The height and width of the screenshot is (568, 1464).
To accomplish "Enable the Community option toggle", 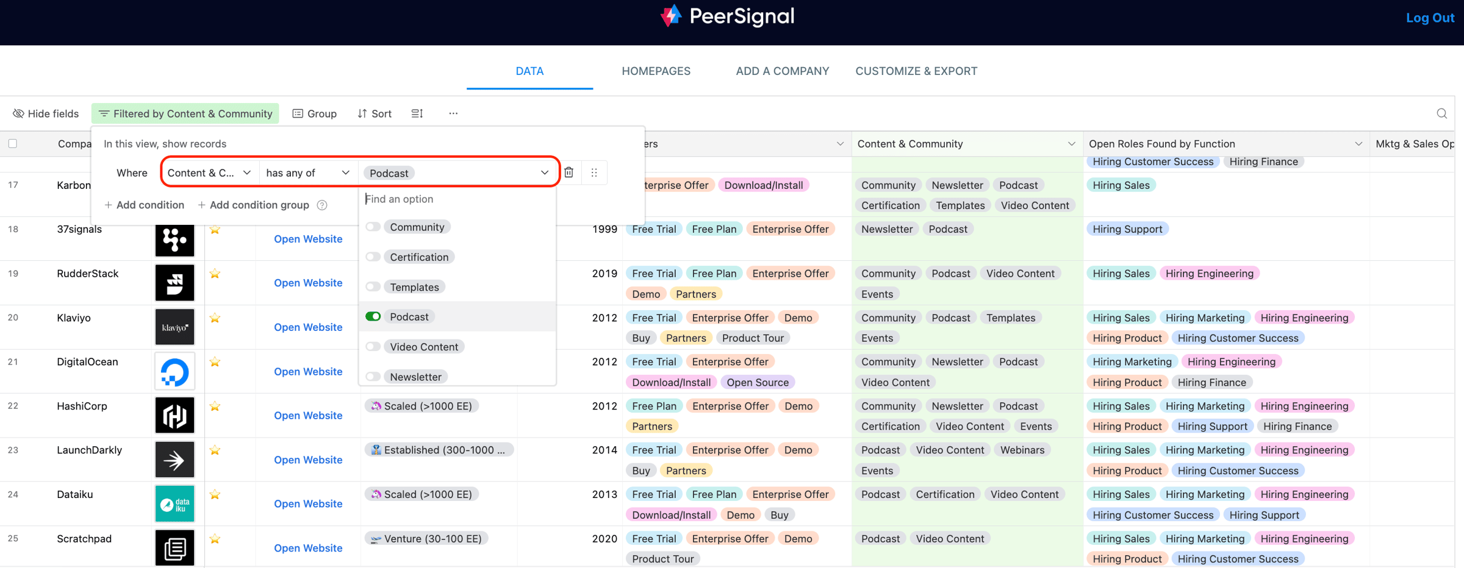I will coord(373,227).
